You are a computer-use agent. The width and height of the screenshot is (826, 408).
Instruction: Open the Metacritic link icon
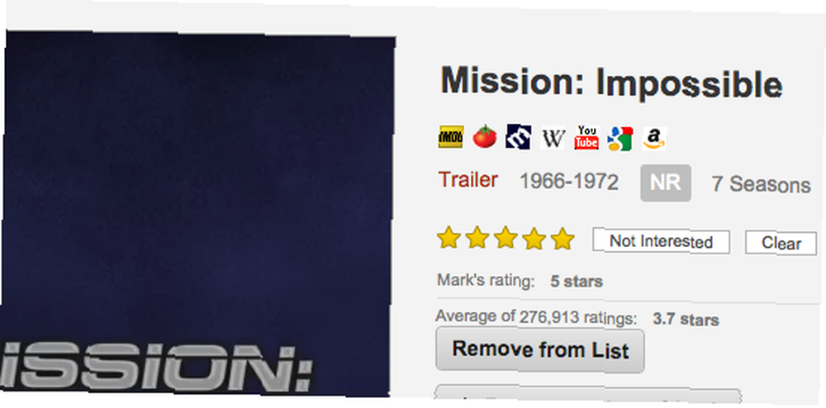[x=518, y=137]
